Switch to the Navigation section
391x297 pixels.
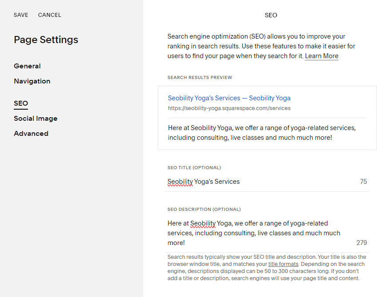(x=32, y=81)
